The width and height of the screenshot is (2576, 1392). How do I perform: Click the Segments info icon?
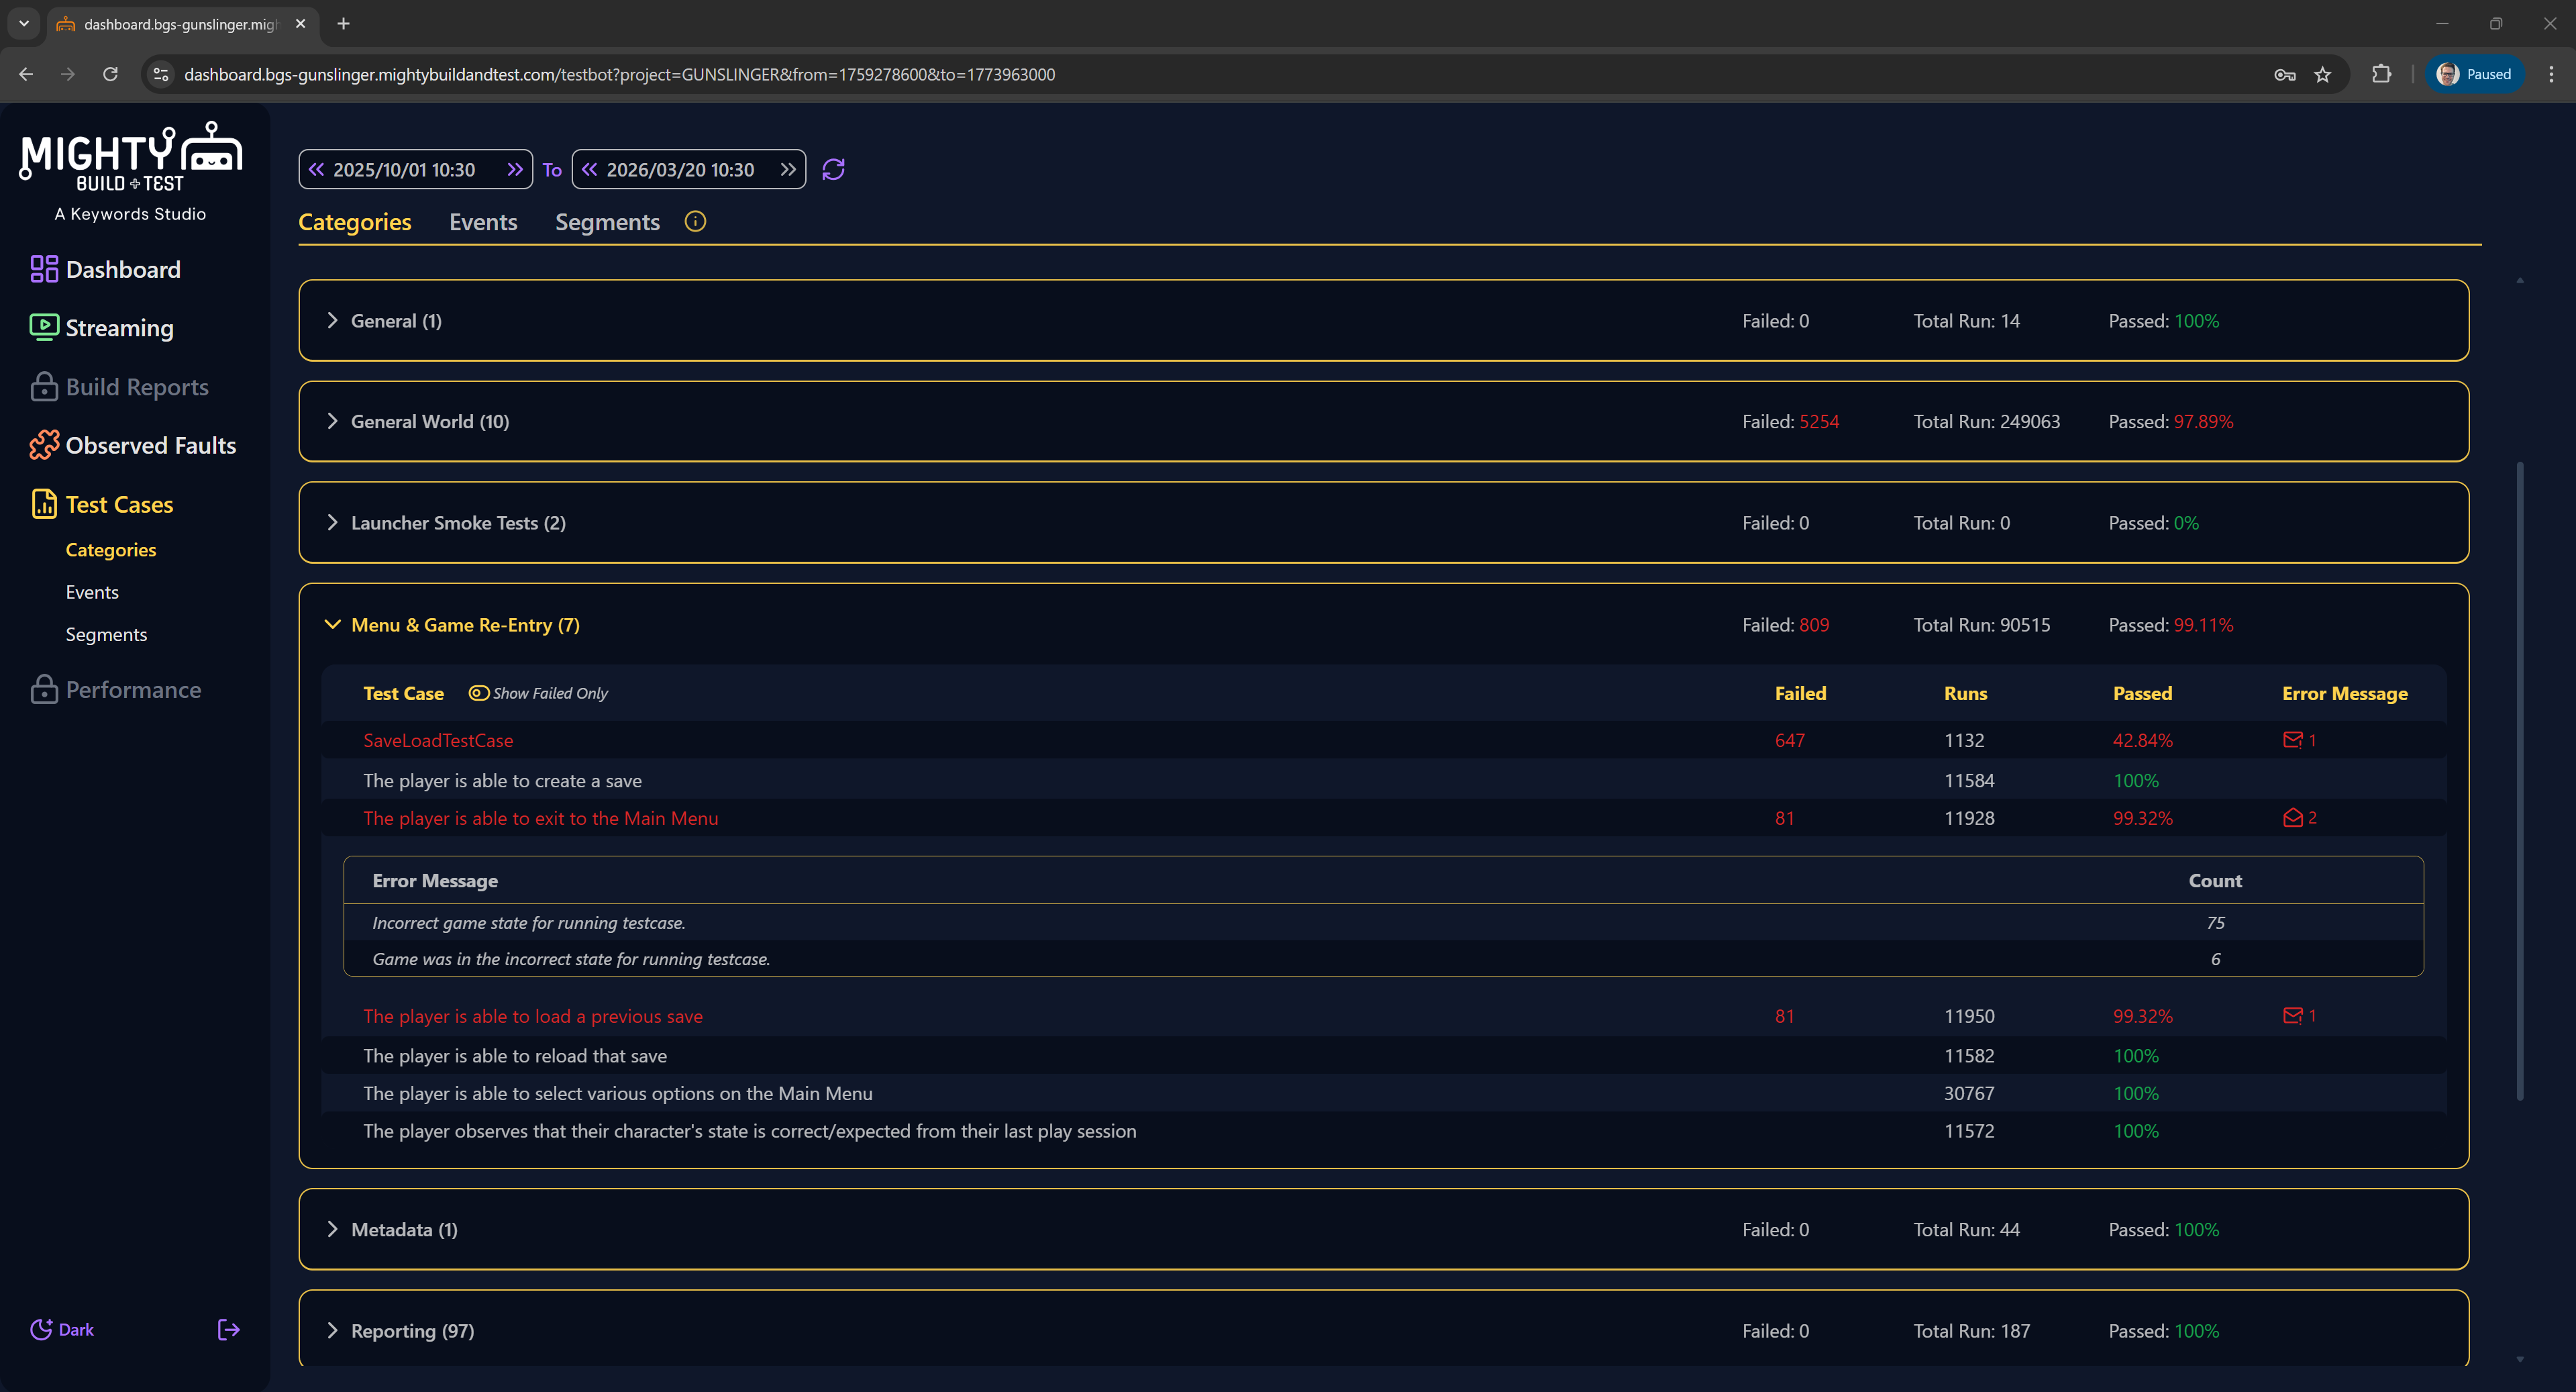[695, 221]
